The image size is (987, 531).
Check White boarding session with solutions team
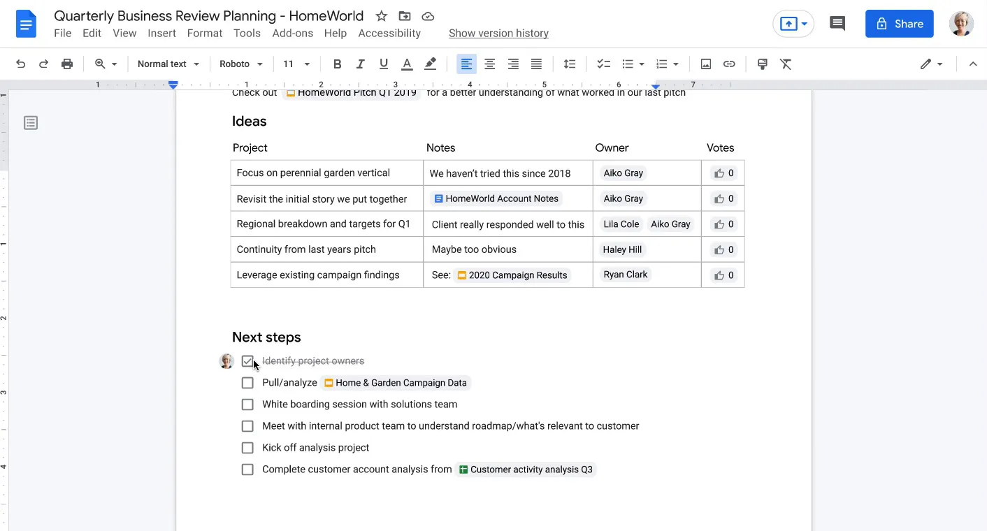click(x=247, y=405)
